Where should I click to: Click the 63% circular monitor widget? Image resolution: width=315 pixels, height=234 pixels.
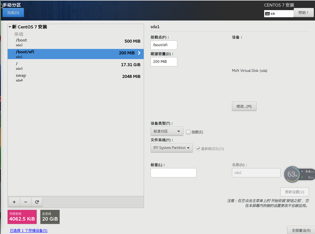[x=292, y=174]
